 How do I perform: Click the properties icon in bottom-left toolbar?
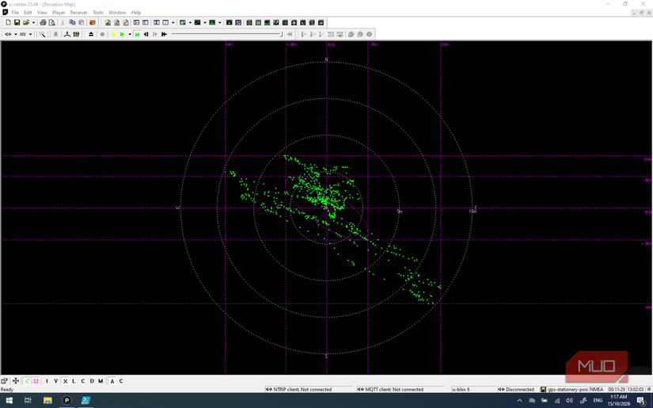click(x=5, y=381)
